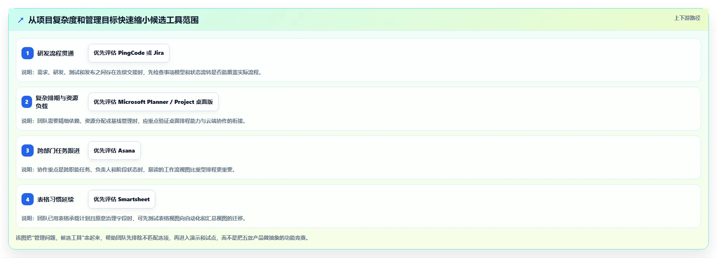Select the 优先评估 Smartsheet chip

(122, 199)
